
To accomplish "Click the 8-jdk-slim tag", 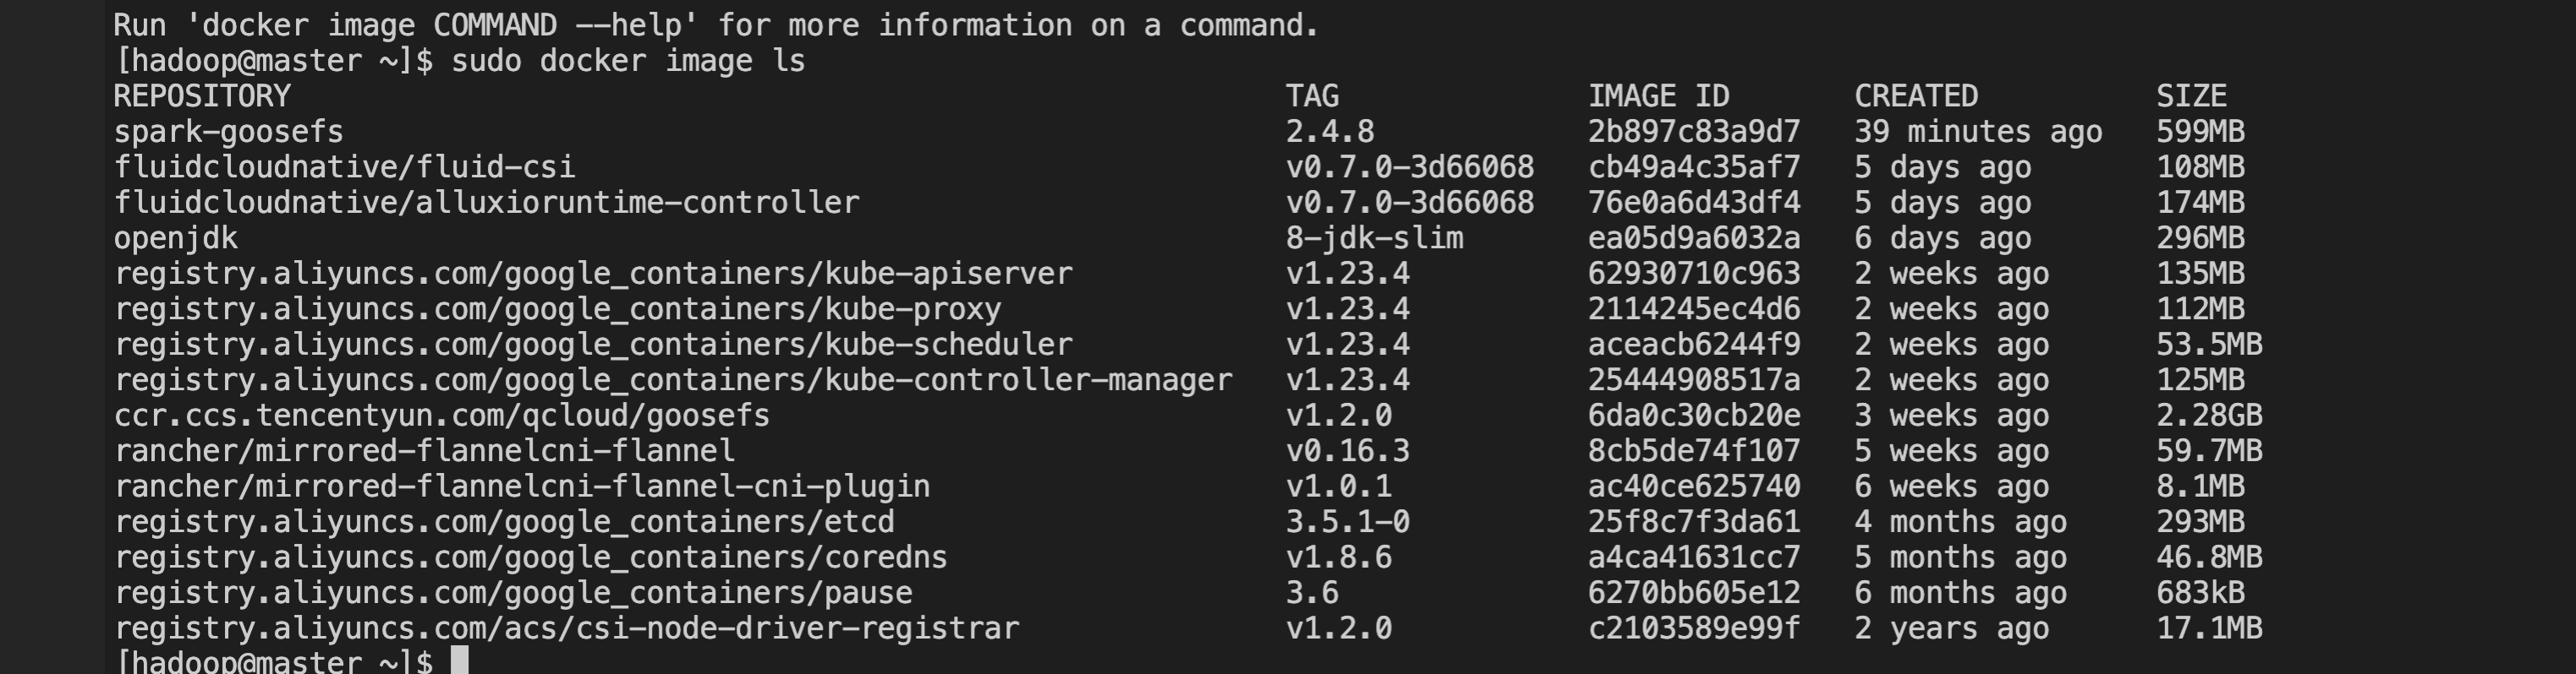I will (1374, 239).
